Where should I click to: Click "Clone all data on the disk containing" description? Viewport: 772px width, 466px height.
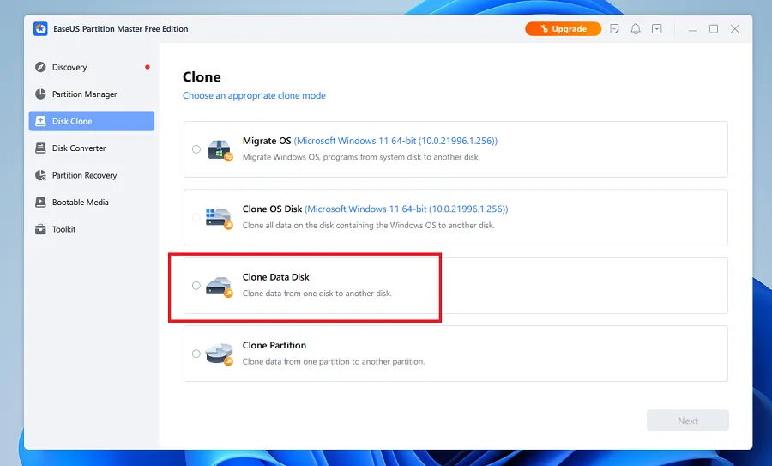pos(369,225)
